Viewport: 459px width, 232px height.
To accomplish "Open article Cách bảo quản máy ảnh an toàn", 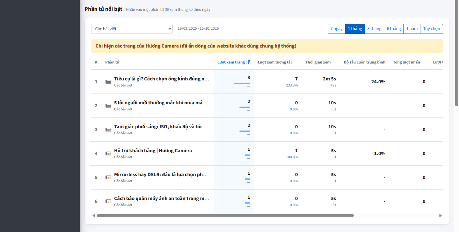I will 162,198.
